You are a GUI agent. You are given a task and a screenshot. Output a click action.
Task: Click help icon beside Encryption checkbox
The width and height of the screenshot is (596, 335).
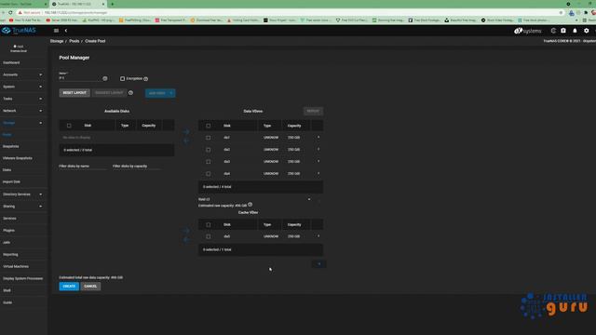pos(146,78)
